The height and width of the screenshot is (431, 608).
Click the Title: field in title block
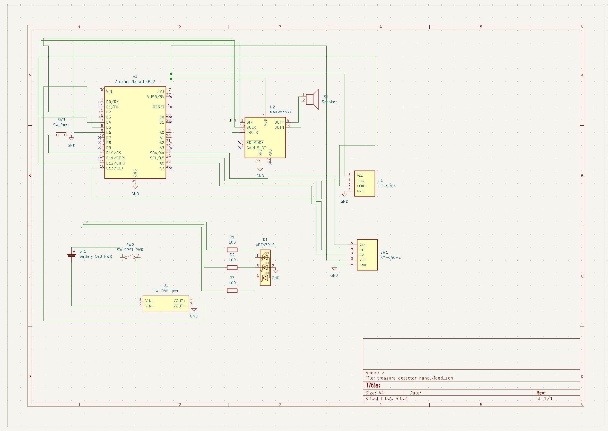373,385
